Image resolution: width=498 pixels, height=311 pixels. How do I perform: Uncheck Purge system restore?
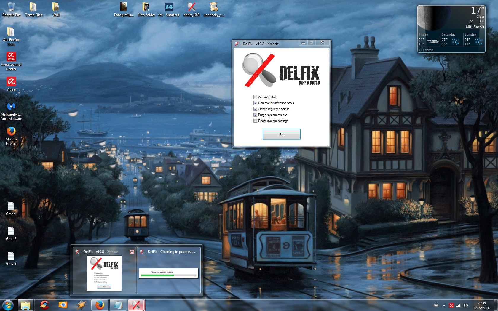[x=255, y=115]
